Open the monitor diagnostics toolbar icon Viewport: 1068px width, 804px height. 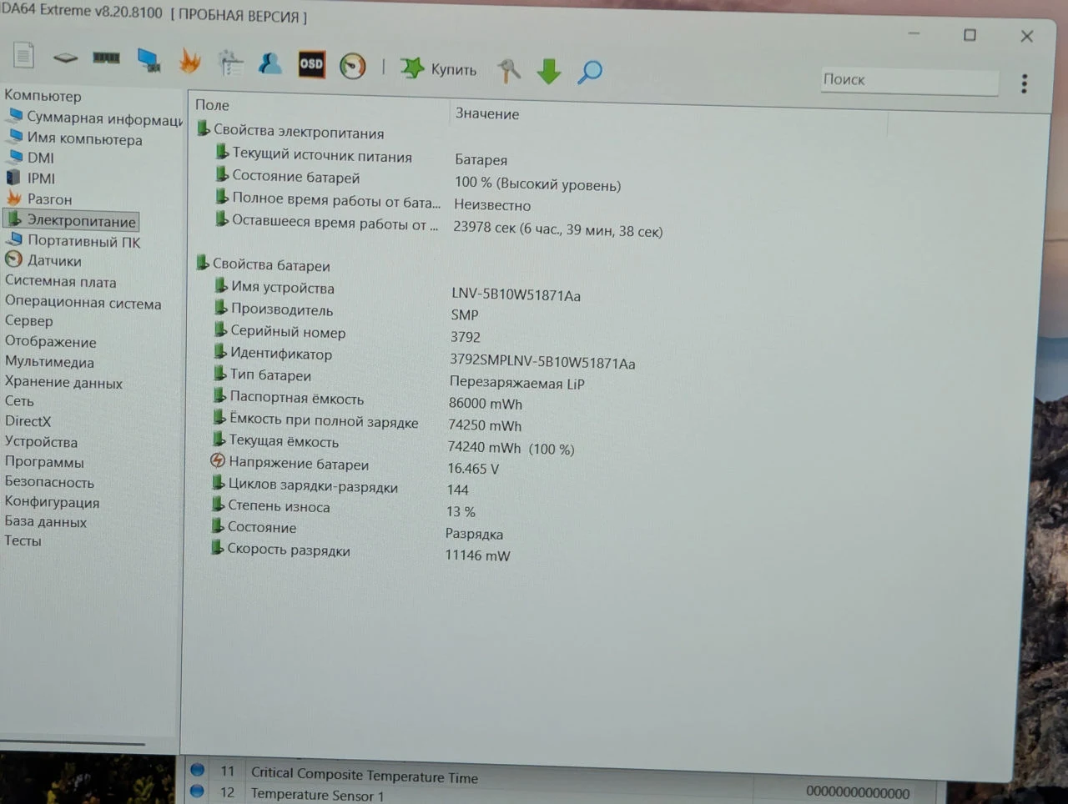[149, 59]
